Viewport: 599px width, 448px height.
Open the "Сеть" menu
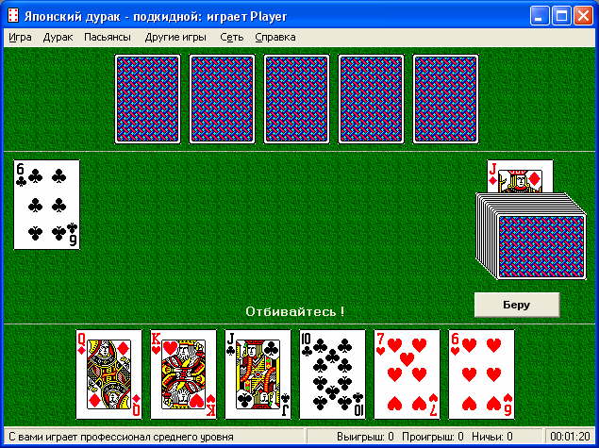coord(231,37)
